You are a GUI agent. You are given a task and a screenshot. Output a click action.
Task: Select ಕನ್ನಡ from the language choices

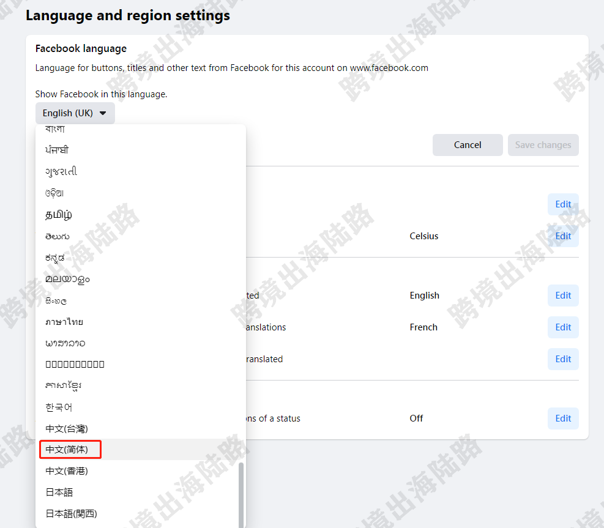[x=55, y=257]
